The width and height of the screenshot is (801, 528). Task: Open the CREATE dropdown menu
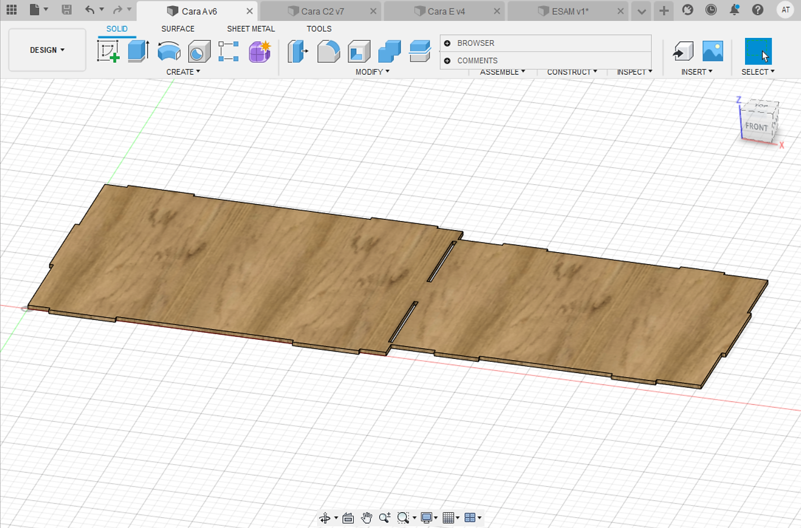(183, 72)
